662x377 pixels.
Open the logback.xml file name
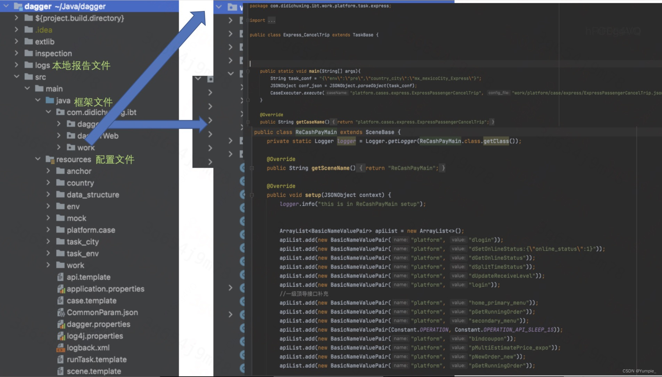coord(88,348)
